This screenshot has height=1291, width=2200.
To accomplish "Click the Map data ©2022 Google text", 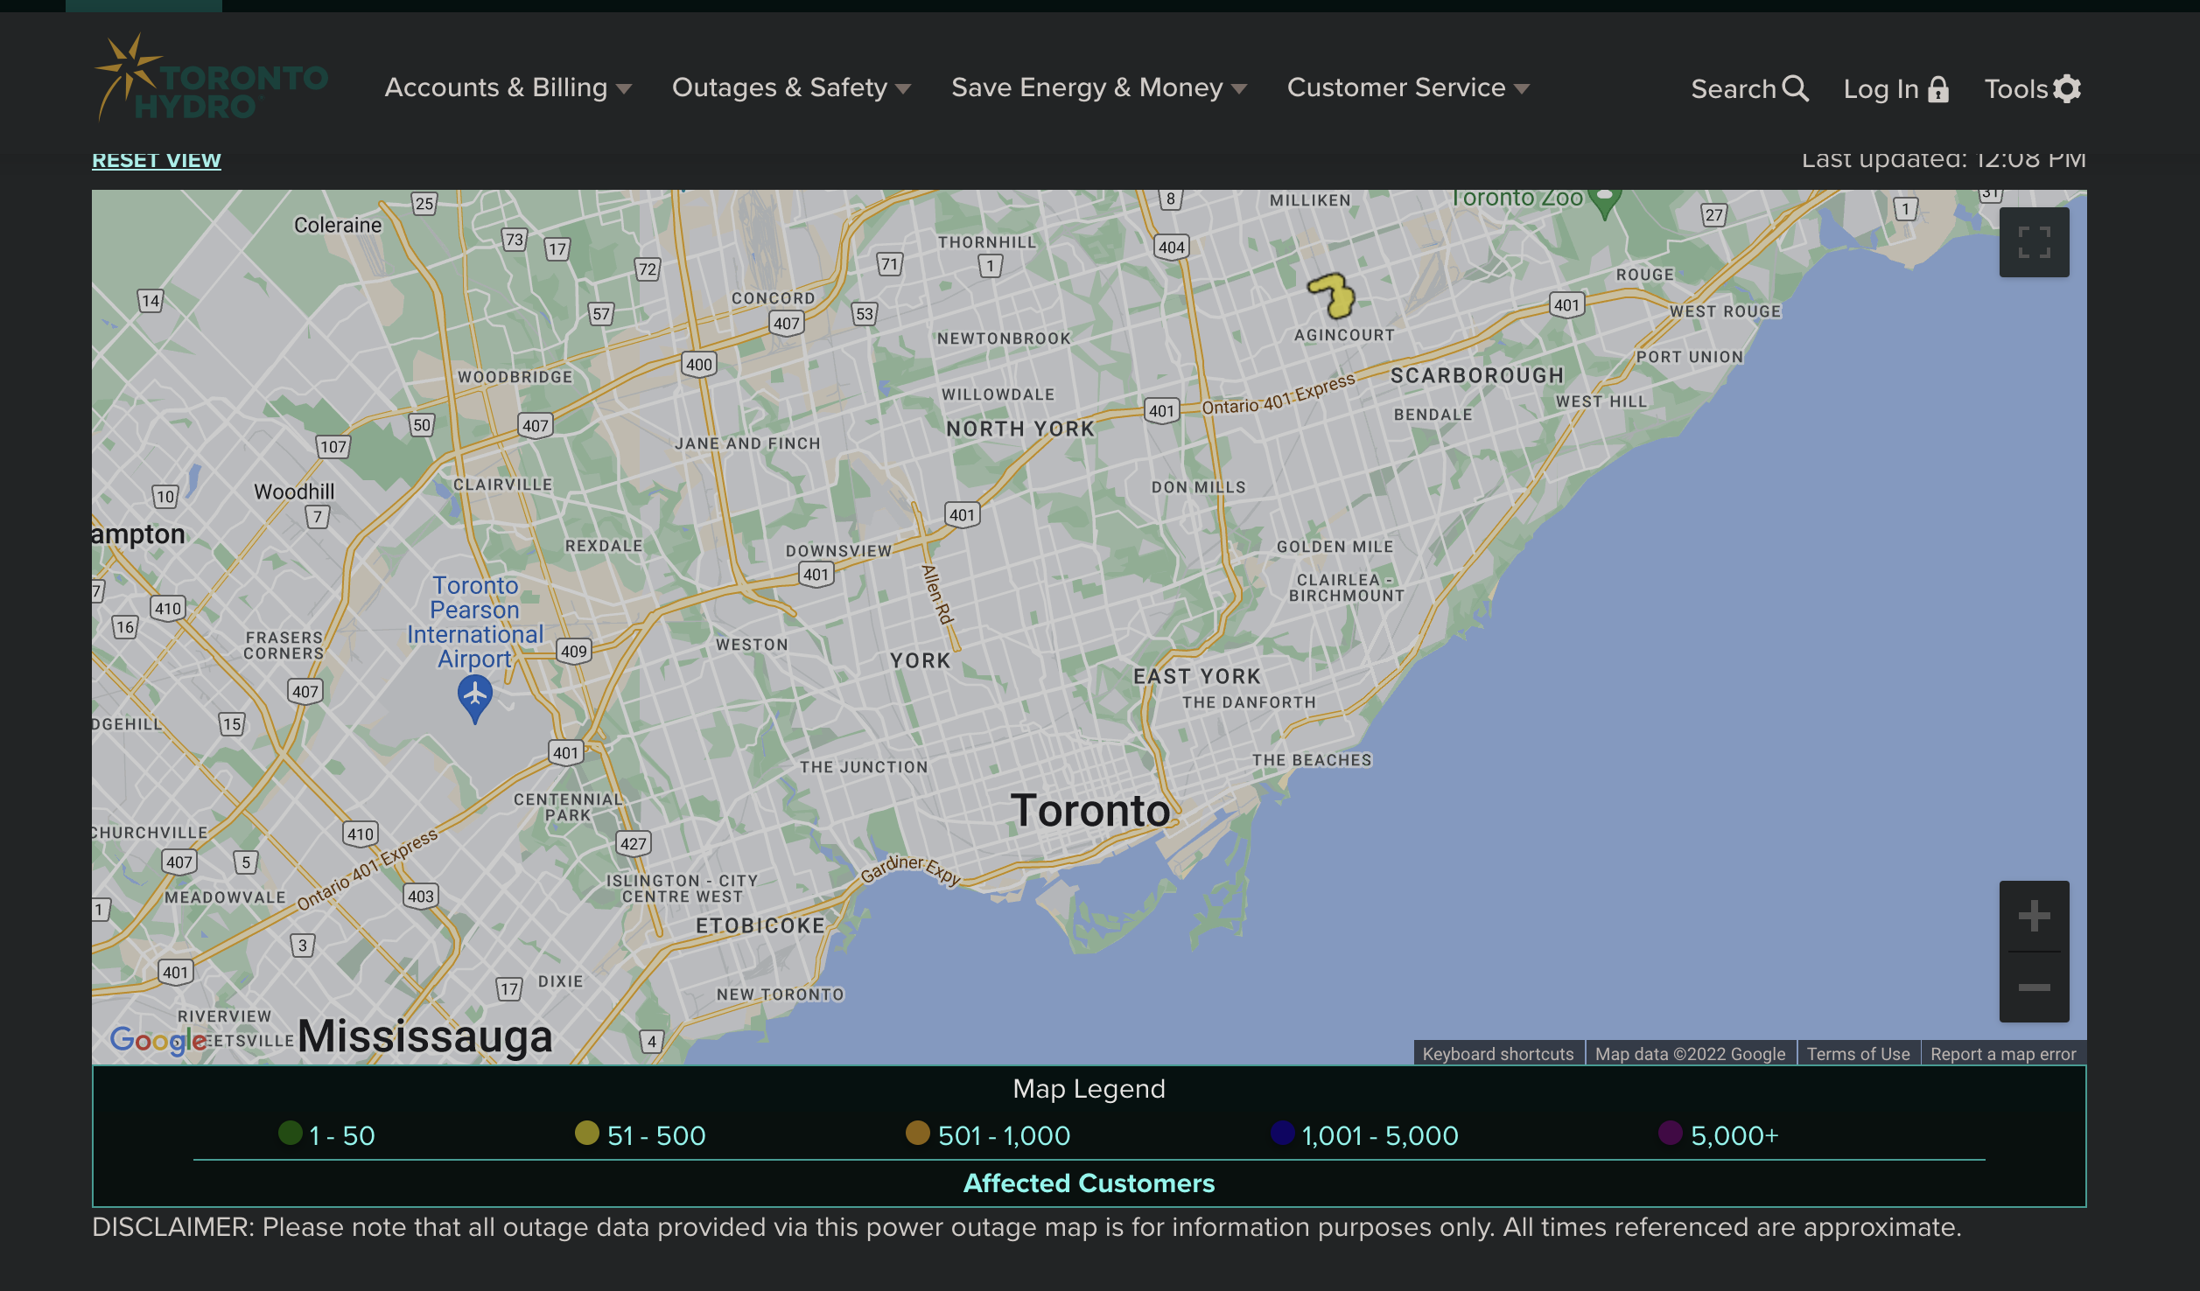I will click(x=1690, y=1054).
